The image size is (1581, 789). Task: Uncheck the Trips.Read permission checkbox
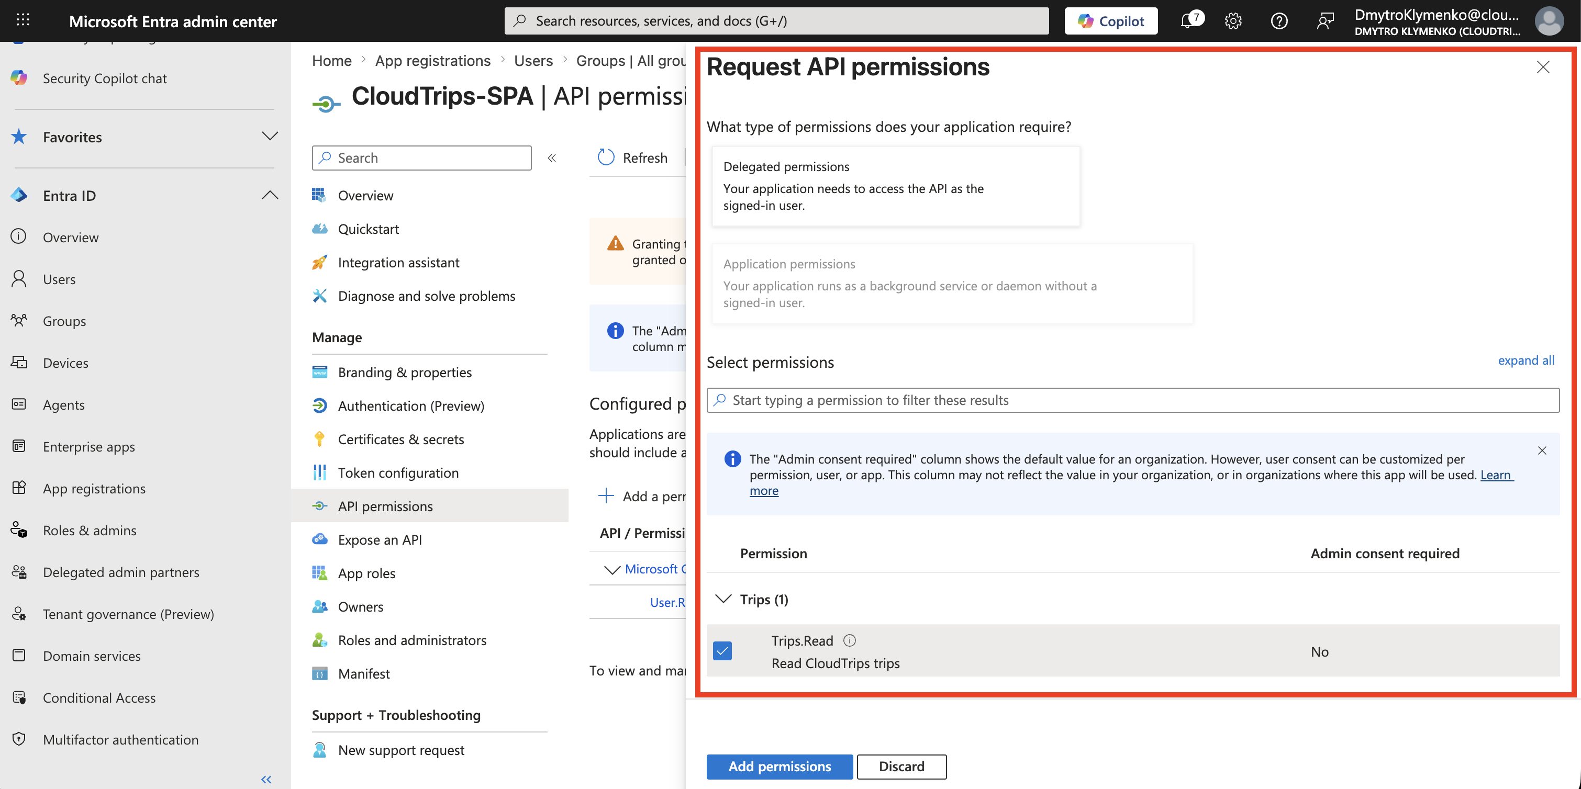point(722,650)
